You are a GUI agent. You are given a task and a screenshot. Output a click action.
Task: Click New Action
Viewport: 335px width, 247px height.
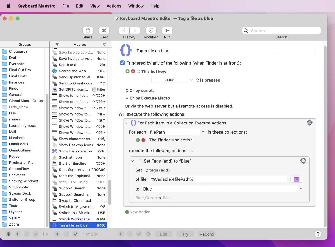click(138, 212)
